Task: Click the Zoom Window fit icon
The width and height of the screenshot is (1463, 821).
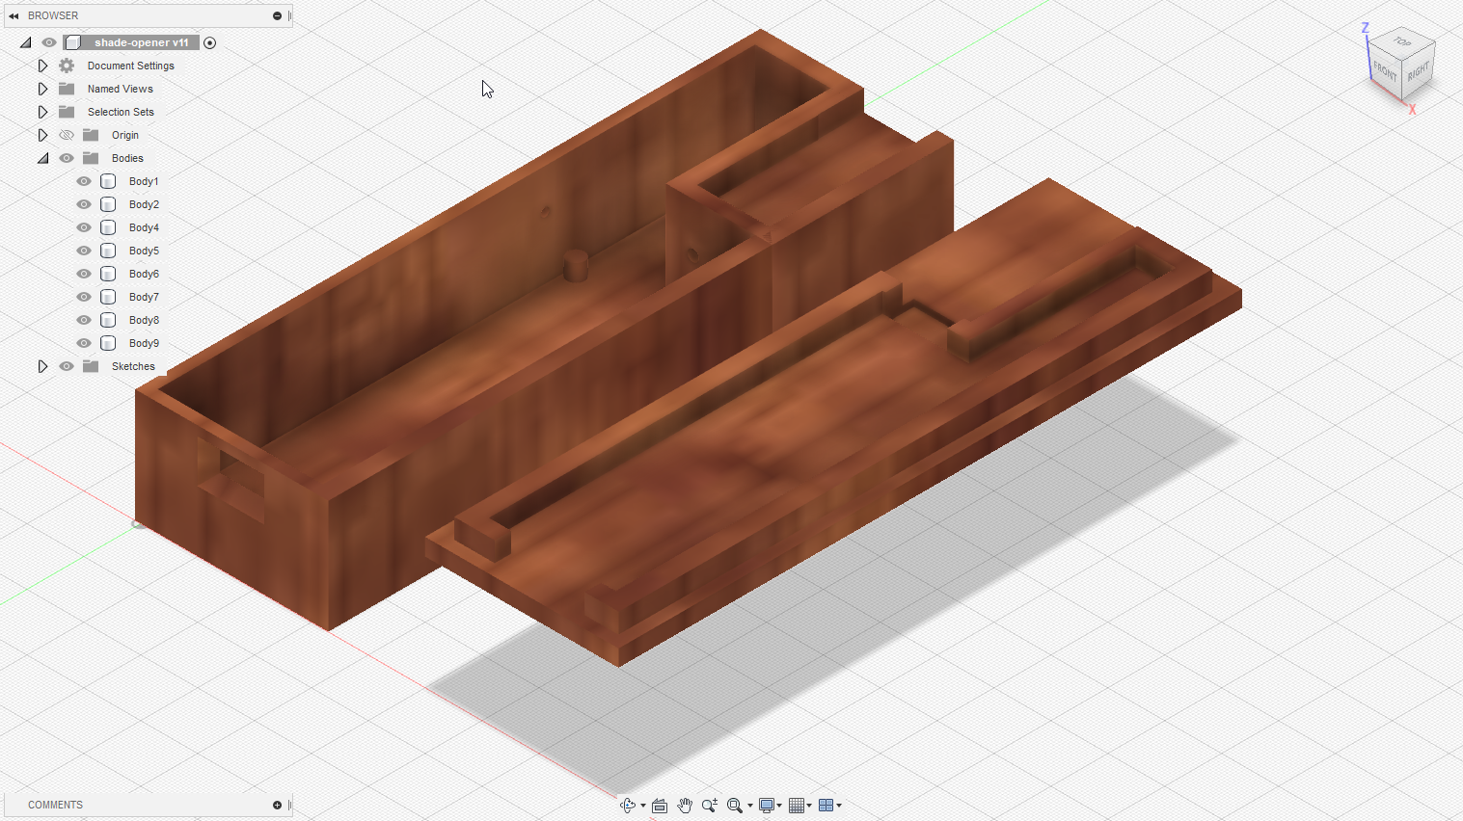Action: [735, 806]
